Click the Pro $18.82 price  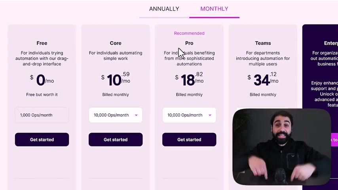[189, 80]
